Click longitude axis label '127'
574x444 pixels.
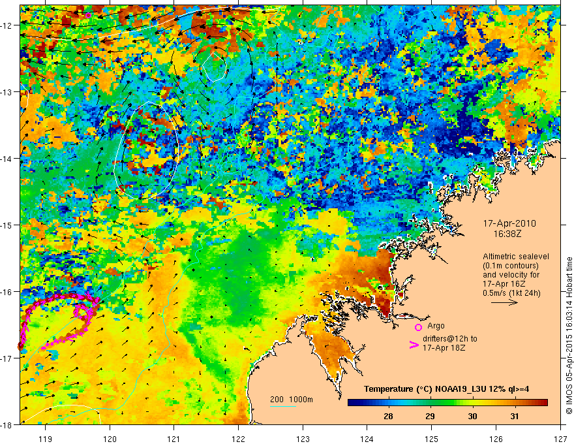tap(560, 439)
